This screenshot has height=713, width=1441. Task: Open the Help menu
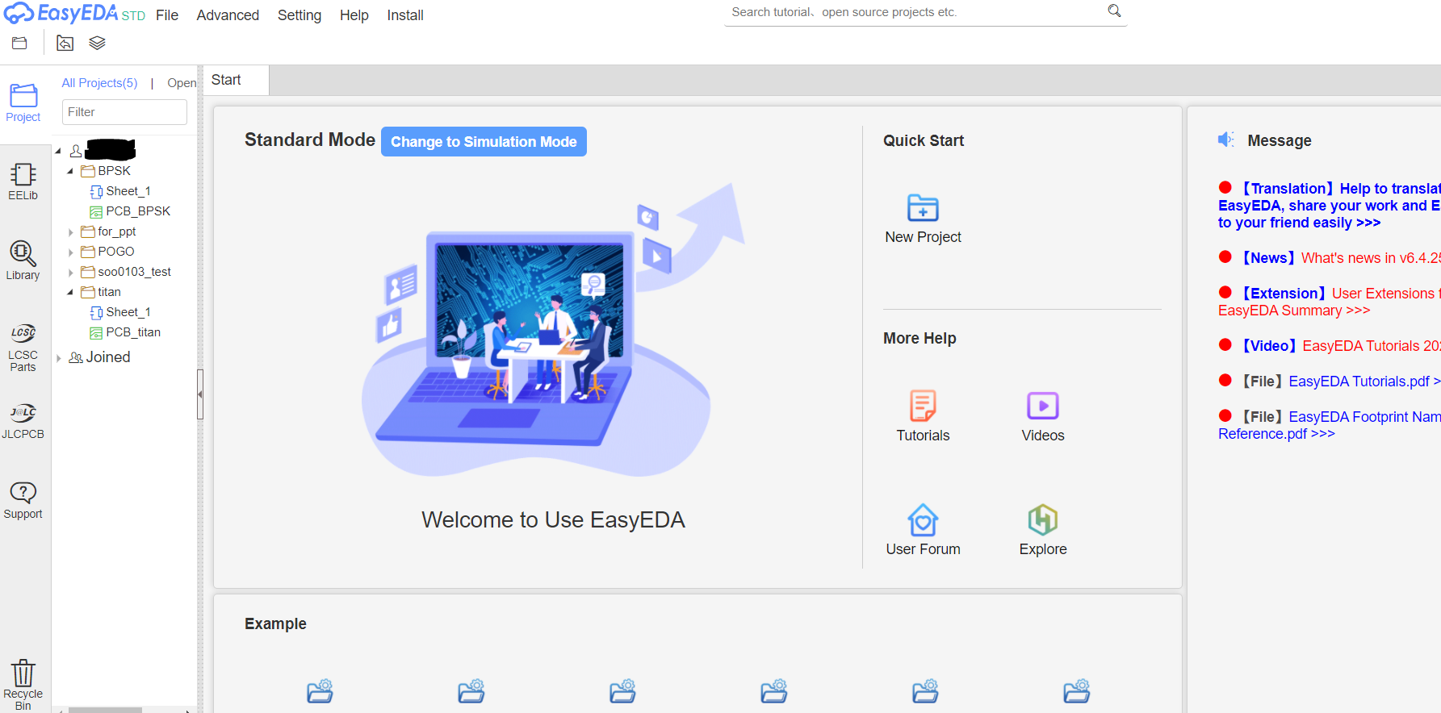pyautogui.click(x=354, y=15)
